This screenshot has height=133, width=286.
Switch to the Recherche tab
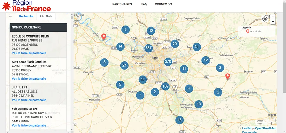click(26, 16)
